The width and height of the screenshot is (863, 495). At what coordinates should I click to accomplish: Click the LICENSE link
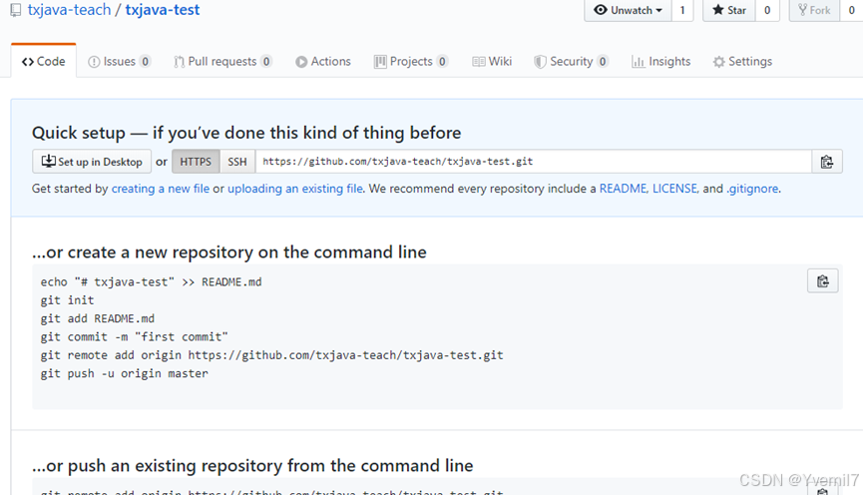[675, 189]
